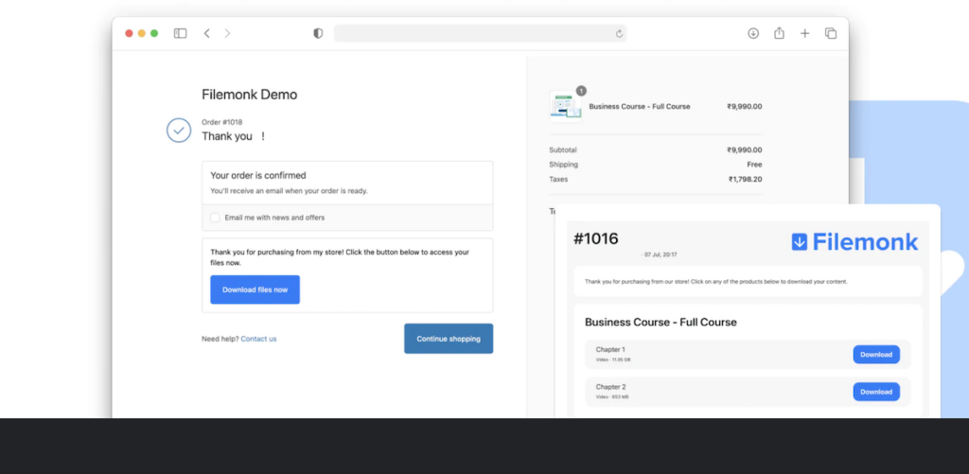
Task: Select the Filemonk Demo store title
Action: [x=249, y=95]
